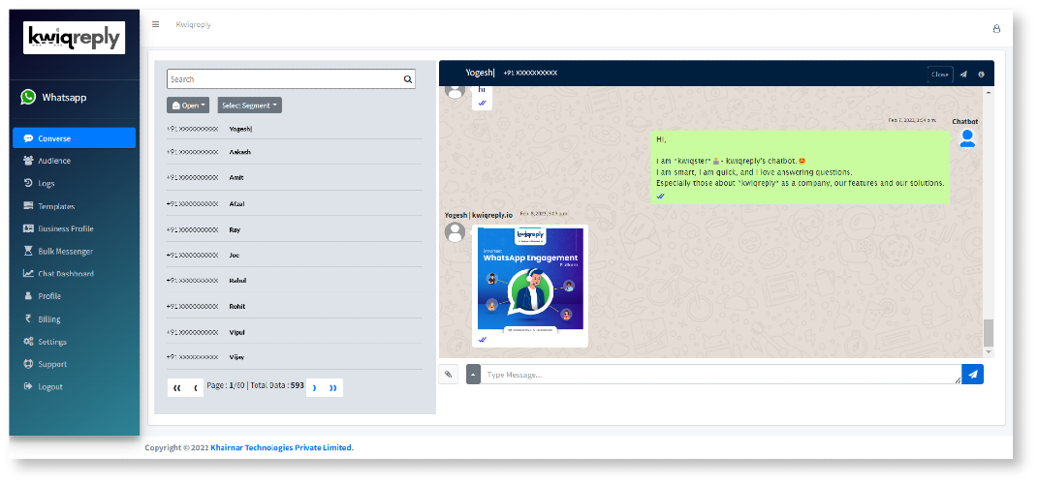Click the Total Data 593 text
This screenshot has width=1038, height=484.
coord(277,385)
